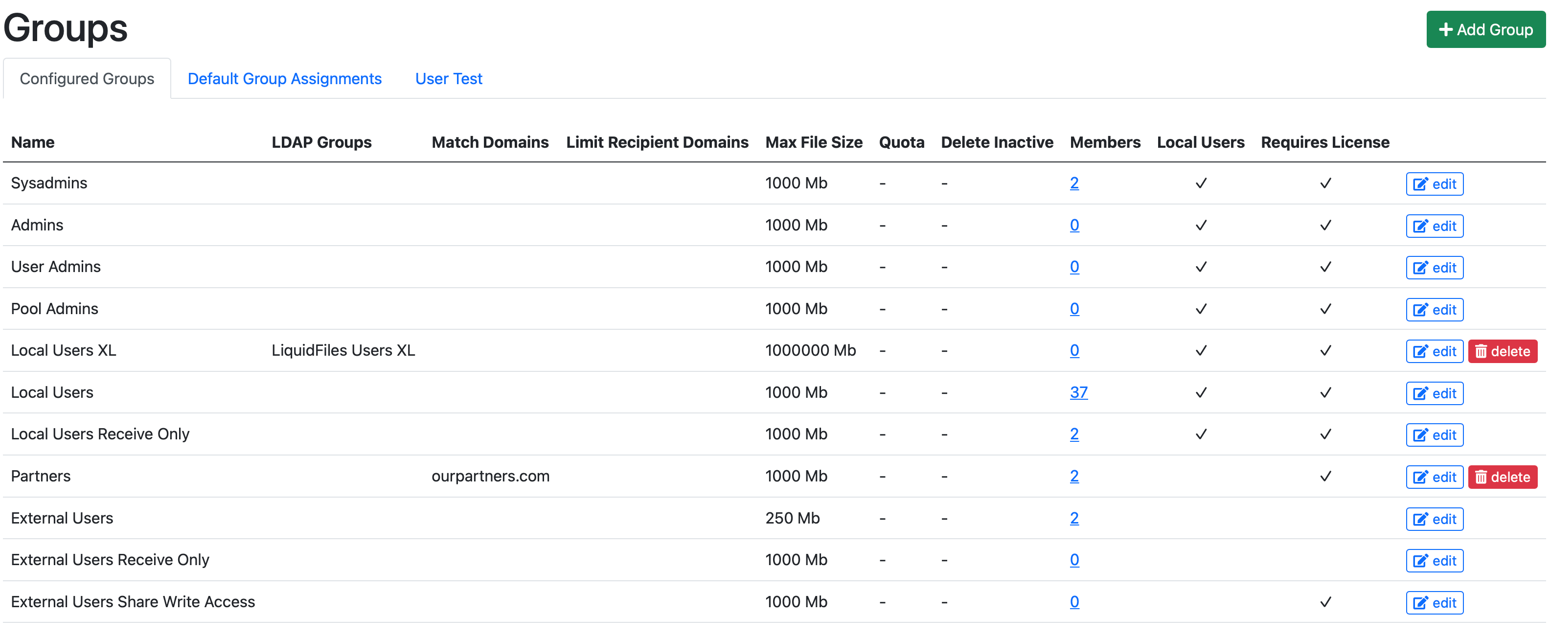
Task: Edit the Admins group
Action: pyautogui.click(x=1435, y=226)
